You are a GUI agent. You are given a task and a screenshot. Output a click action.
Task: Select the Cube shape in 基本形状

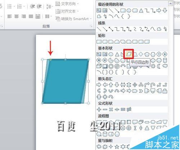(x=99, y=66)
